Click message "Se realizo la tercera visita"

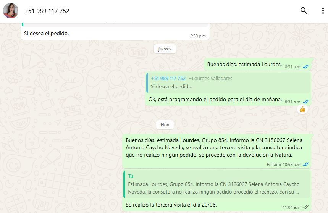pos(171,205)
